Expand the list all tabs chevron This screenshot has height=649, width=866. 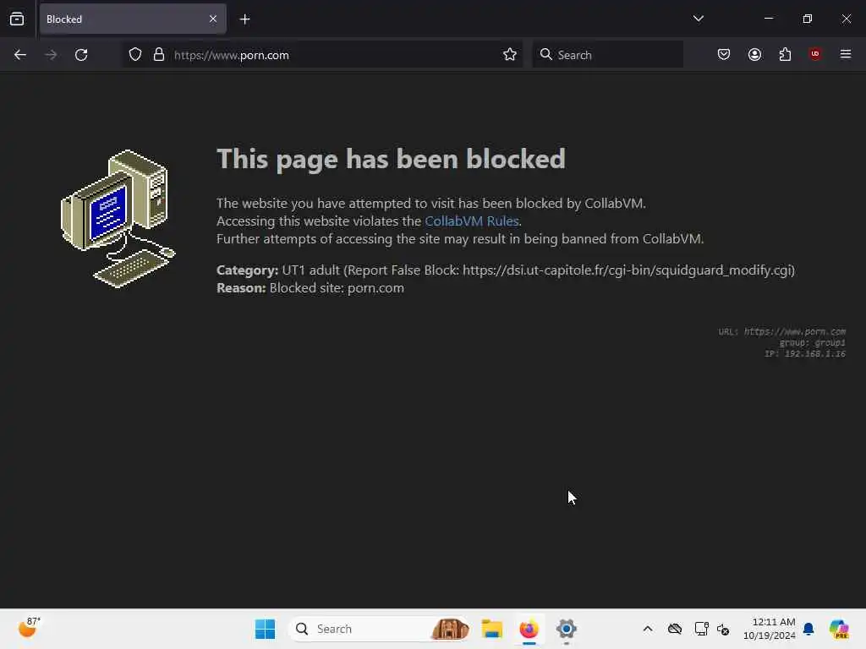click(698, 19)
